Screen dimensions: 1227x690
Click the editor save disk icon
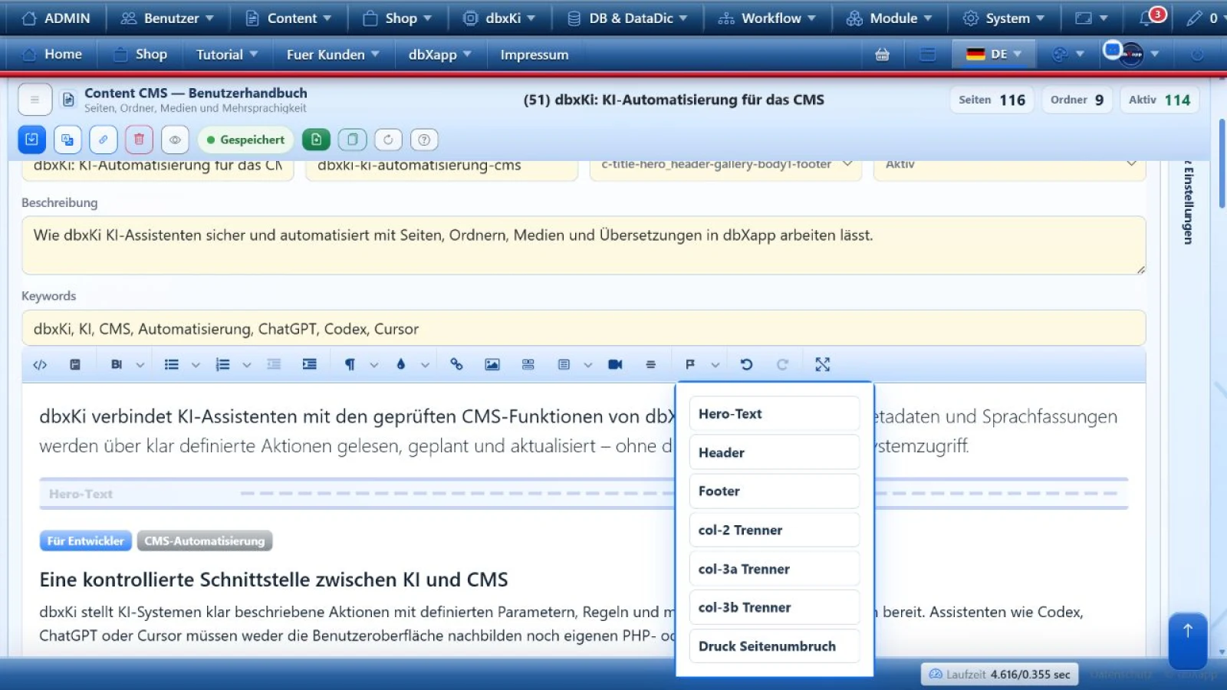coord(75,365)
